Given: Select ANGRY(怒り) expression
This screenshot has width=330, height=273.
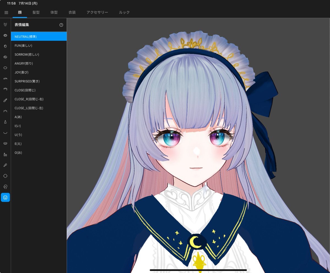Looking at the screenshot, I should 39,63.
